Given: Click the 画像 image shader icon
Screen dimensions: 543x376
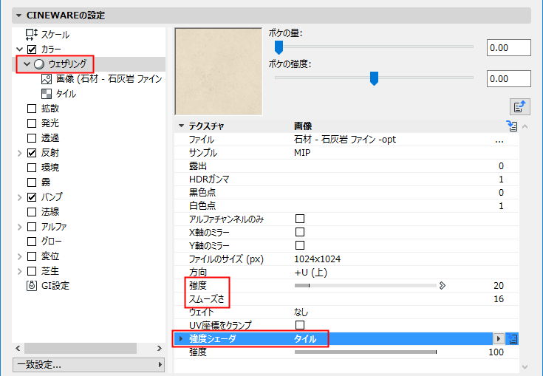Looking at the screenshot, I should coord(47,79).
